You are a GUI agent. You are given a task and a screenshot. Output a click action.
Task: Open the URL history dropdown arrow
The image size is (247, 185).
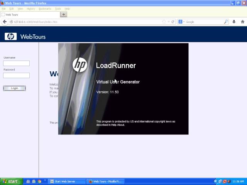click(x=168, y=22)
